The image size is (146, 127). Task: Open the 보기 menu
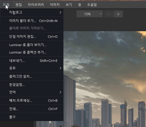(69, 5)
